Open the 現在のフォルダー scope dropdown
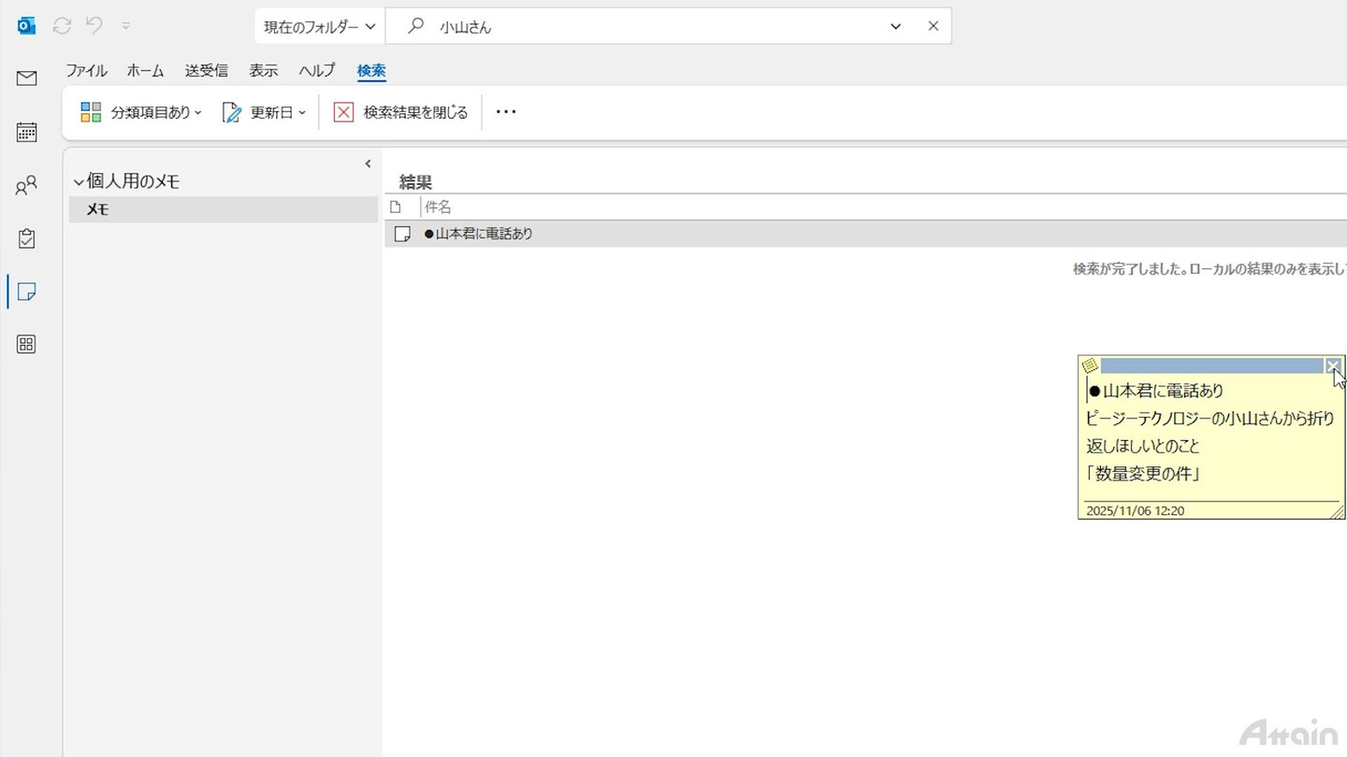The width and height of the screenshot is (1347, 757). [x=319, y=27]
